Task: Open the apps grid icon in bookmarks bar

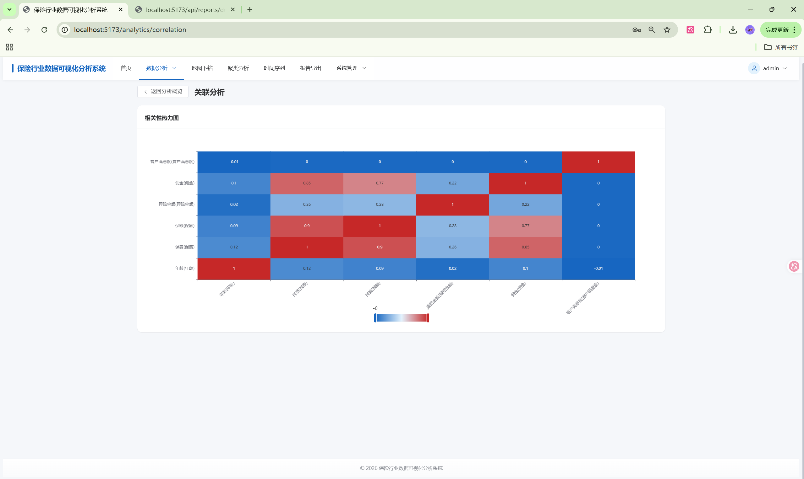Action: tap(9, 47)
